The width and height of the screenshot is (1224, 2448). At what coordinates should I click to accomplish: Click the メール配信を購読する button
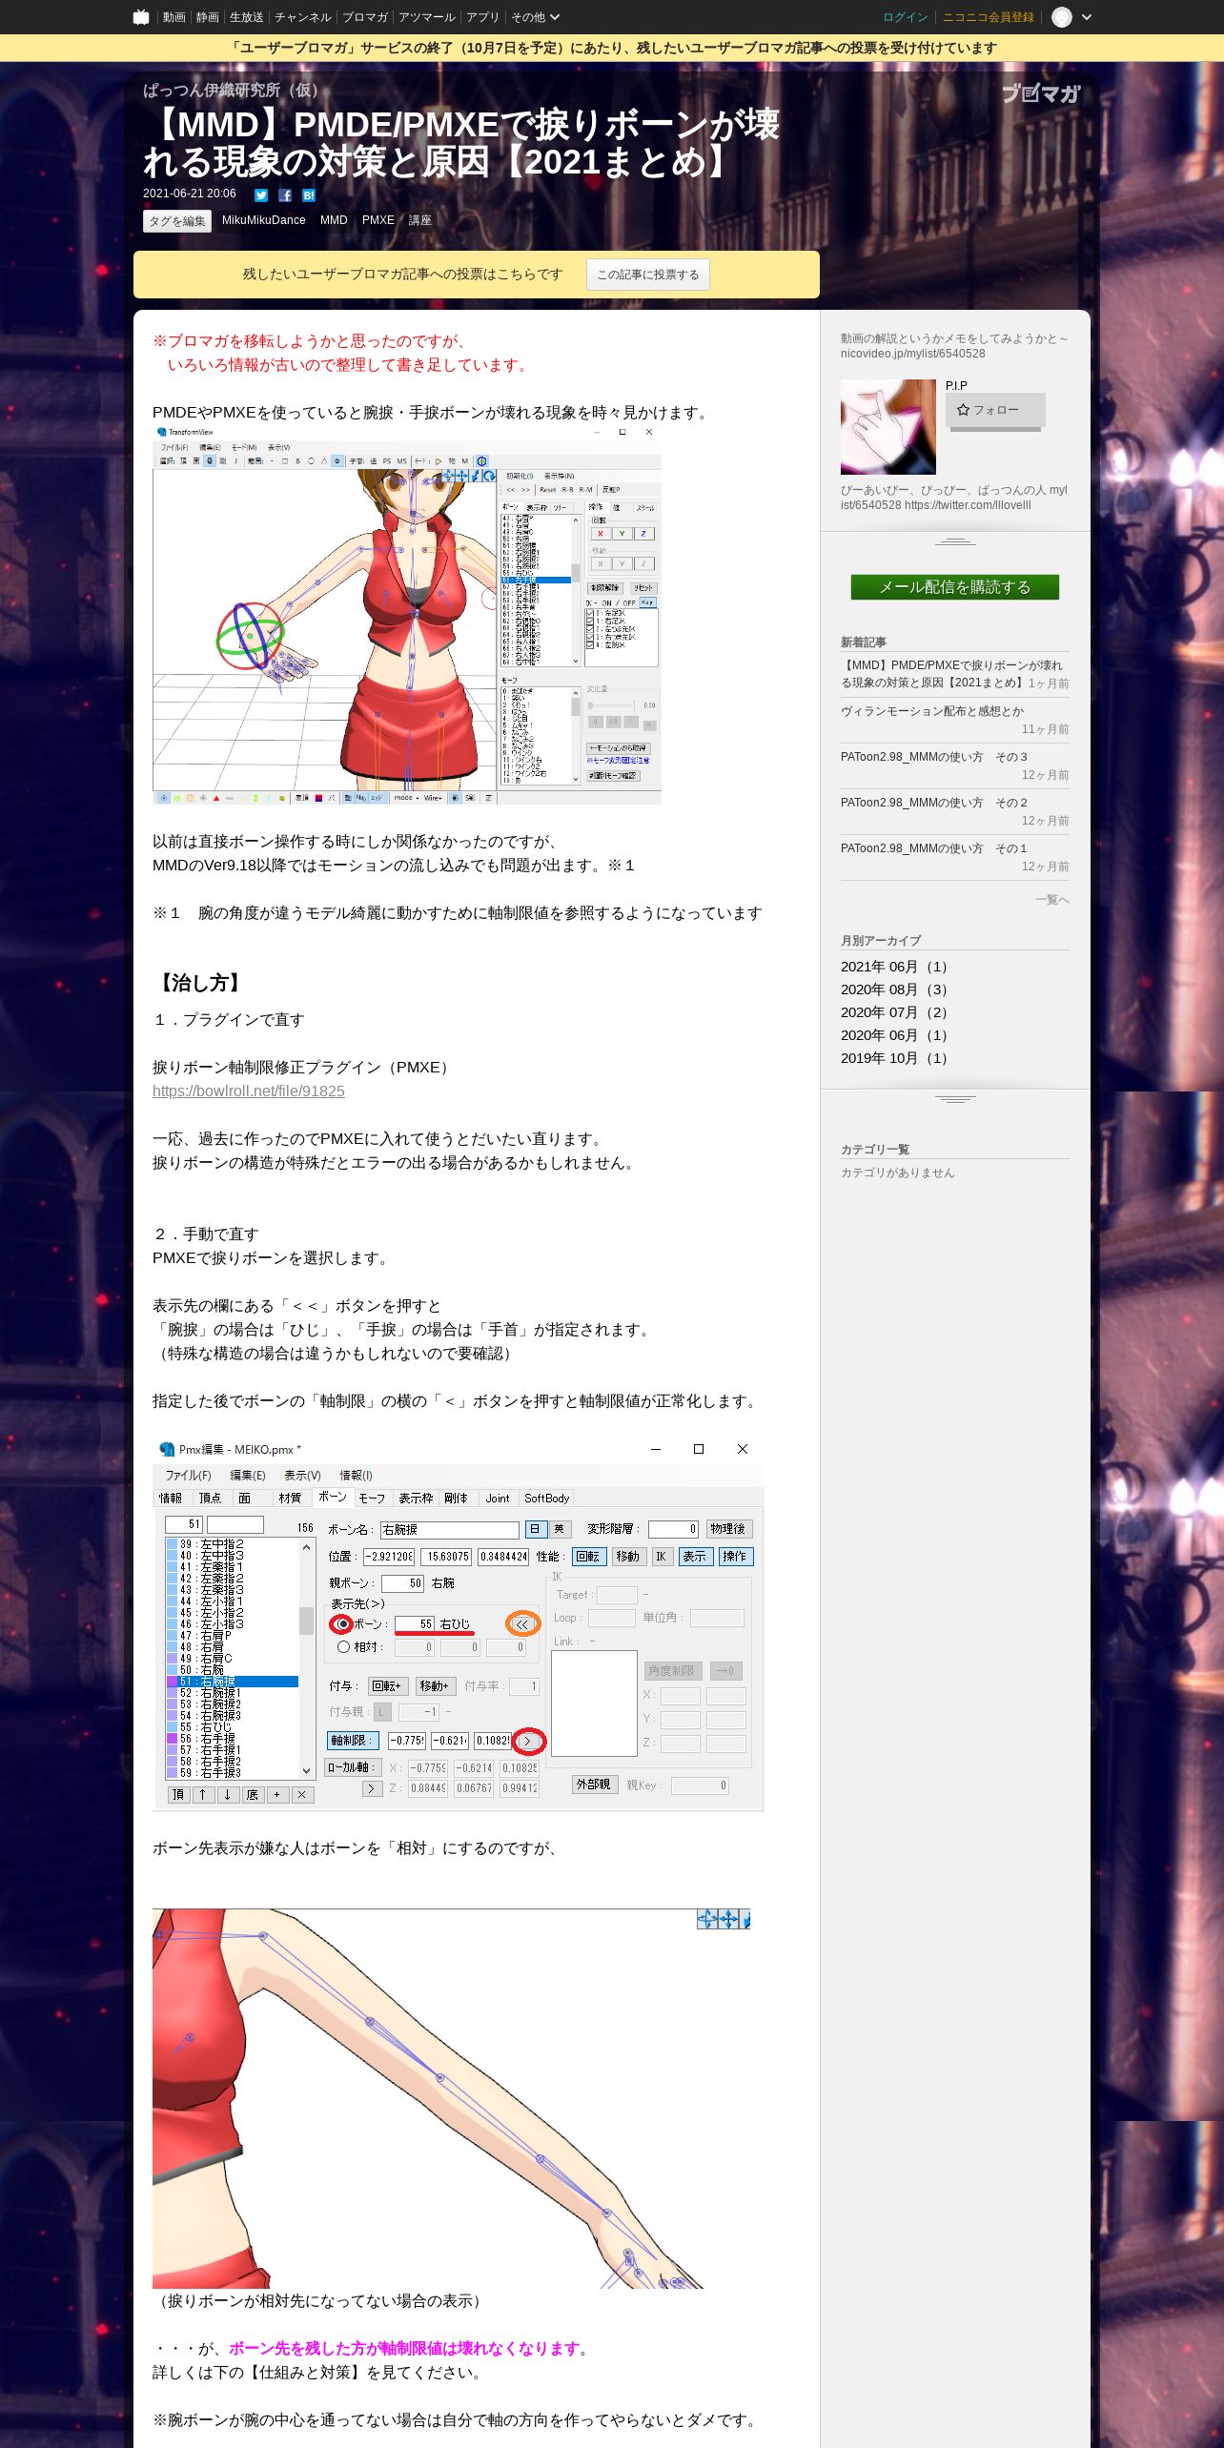[955, 587]
